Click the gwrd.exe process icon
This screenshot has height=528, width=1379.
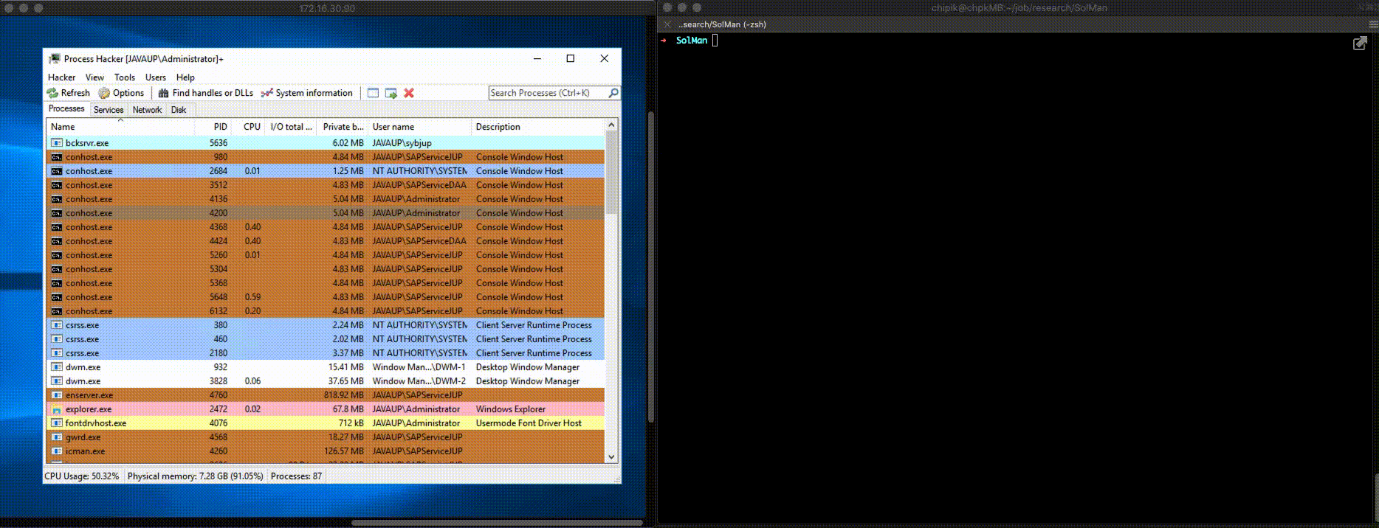point(56,437)
